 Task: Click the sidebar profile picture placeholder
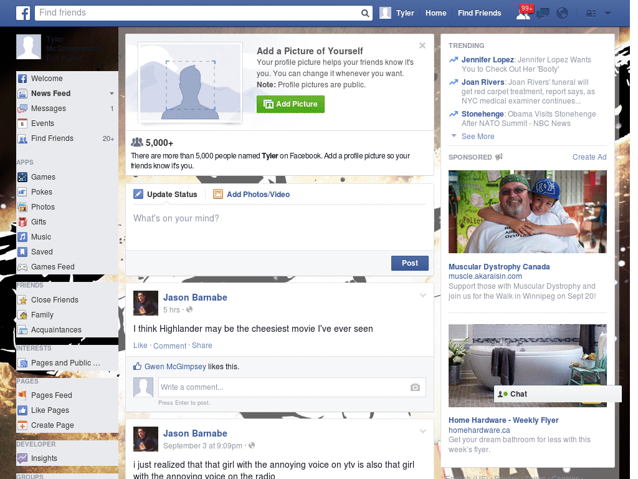(29, 47)
